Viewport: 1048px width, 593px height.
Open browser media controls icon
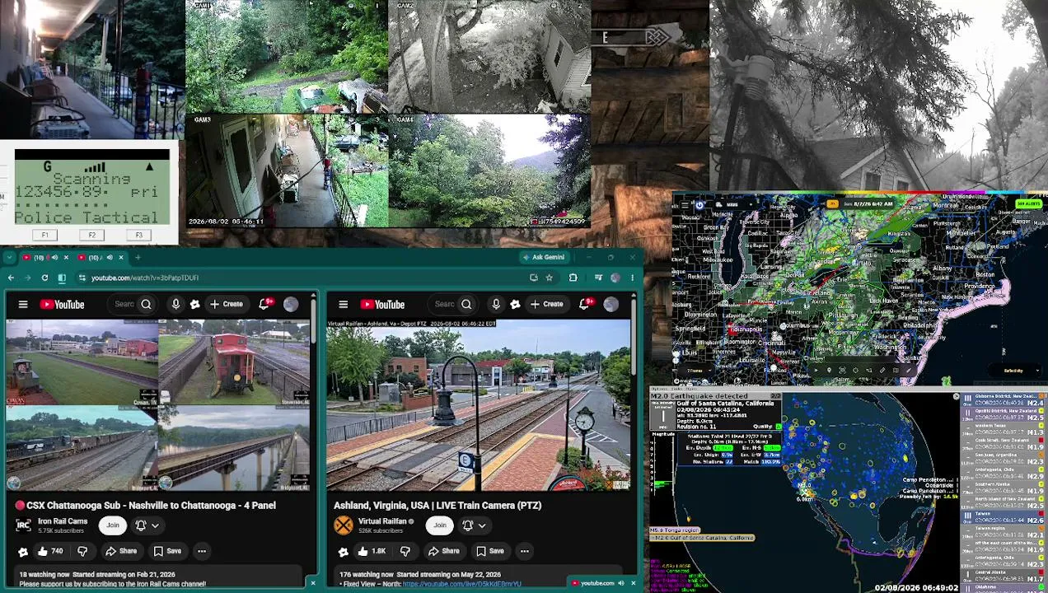(x=598, y=278)
